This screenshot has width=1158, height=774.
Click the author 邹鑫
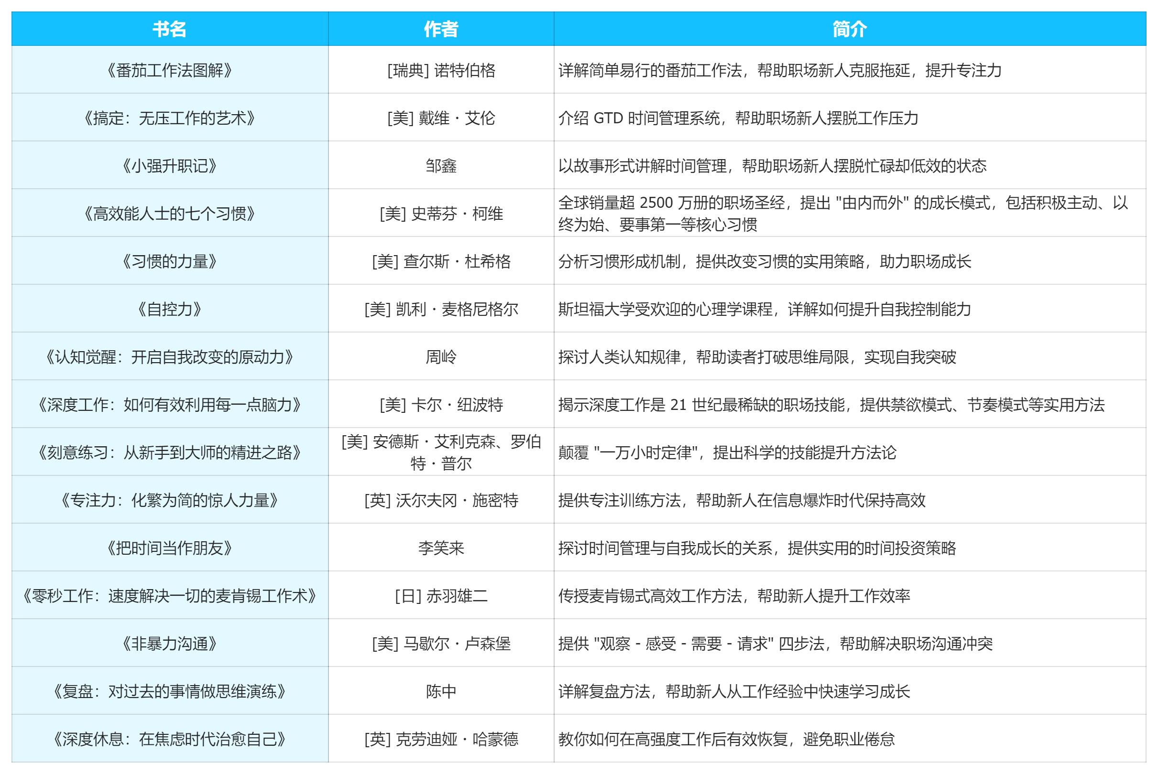point(441,165)
